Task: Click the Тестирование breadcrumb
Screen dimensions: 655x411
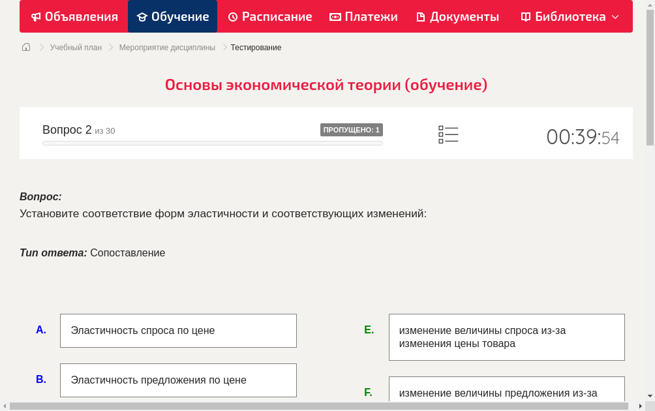Action: tap(255, 47)
